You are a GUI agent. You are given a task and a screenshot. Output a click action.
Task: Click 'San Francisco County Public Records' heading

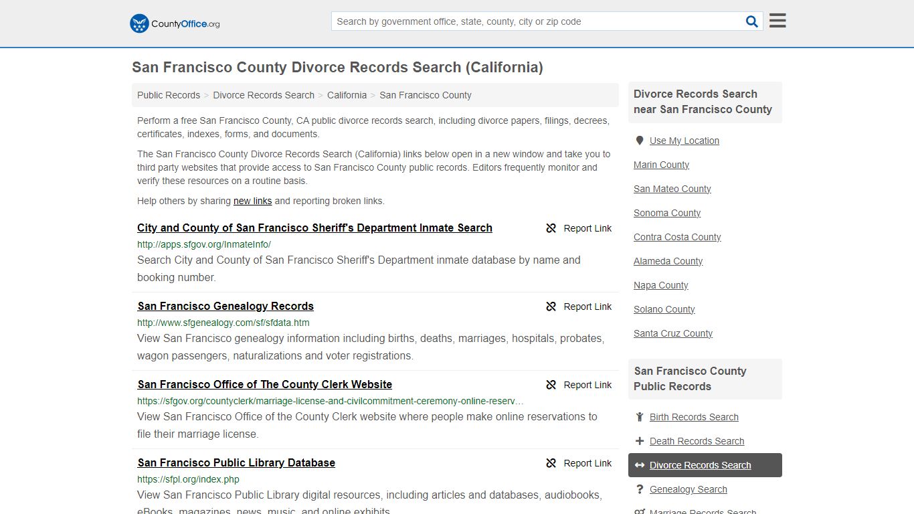(690, 379)
